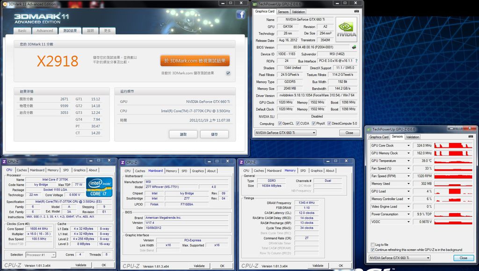Click Validate in CPU-Z CPU window

tap(80, 265)
